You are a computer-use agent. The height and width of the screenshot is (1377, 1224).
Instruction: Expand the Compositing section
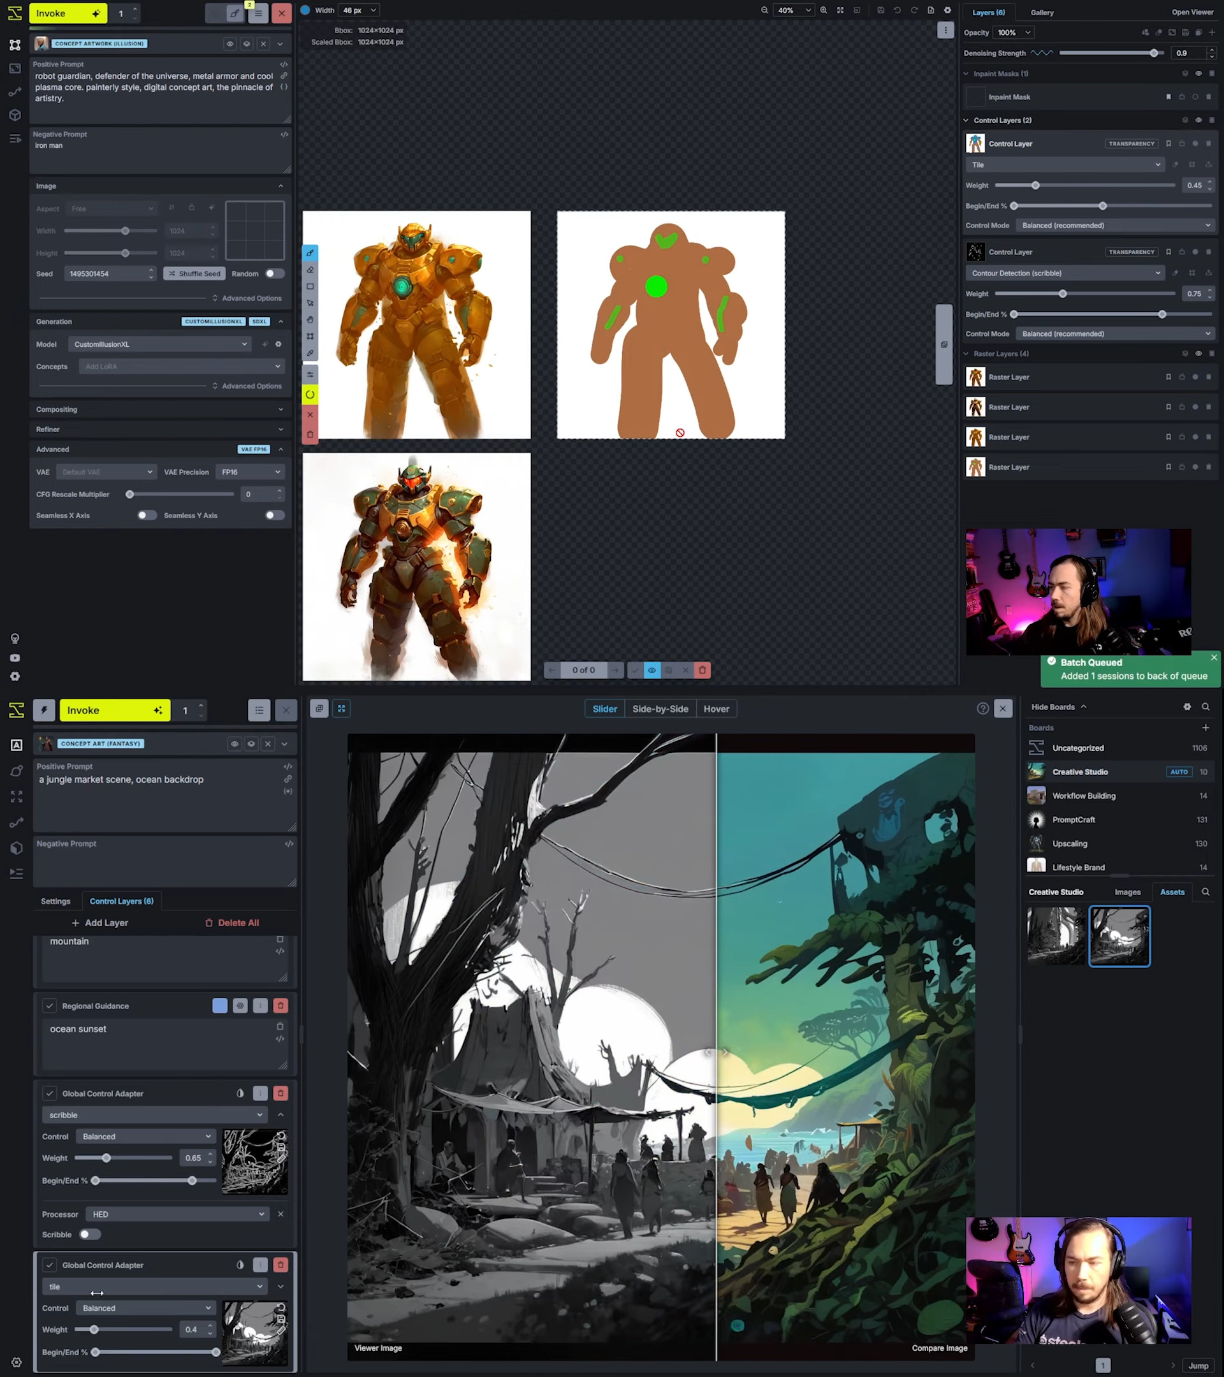(x=160, y=410)
